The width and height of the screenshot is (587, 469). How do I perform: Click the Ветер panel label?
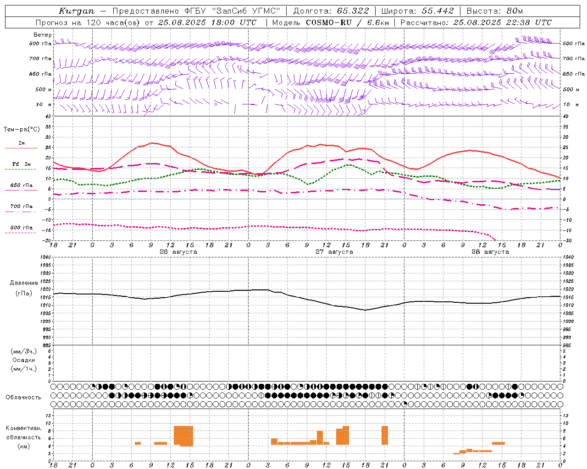[43, 35]
